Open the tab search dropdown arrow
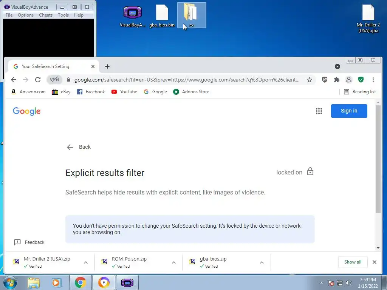Viewport: 387px width, 290px height. click(x=337, y=66)
